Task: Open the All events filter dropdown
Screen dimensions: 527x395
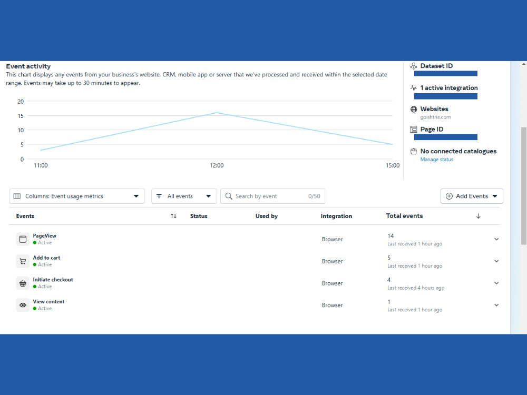Action: 184,196
